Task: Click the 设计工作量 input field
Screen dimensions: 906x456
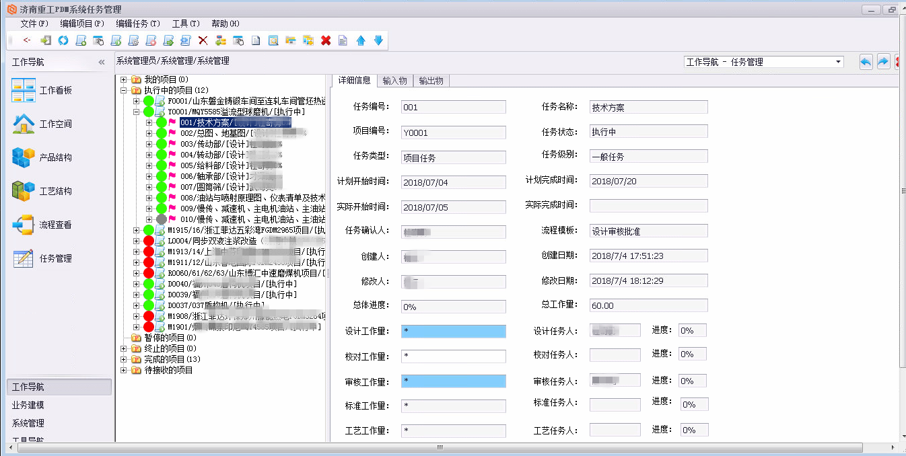Action: click(x=453, y=332)
